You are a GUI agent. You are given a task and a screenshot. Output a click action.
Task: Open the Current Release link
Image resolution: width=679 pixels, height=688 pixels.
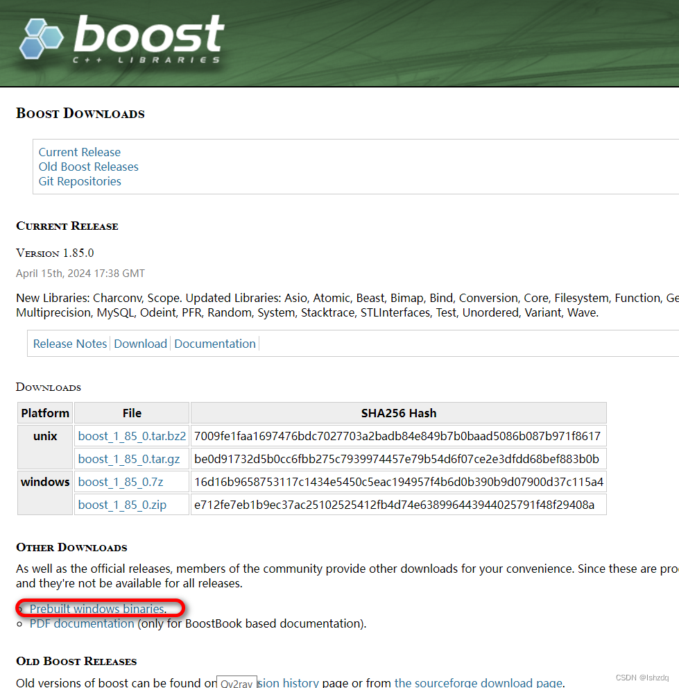pos(79,152)
